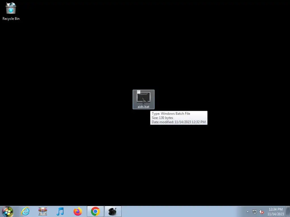290x217 pixels.
Task: Launch Internet Explorer from the taskbar
Action: pos(25,211)
